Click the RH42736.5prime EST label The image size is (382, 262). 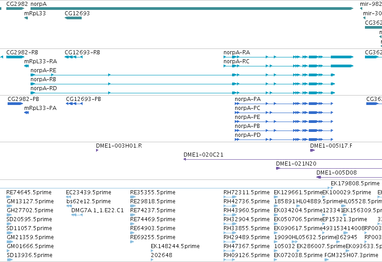coord(246,201)
